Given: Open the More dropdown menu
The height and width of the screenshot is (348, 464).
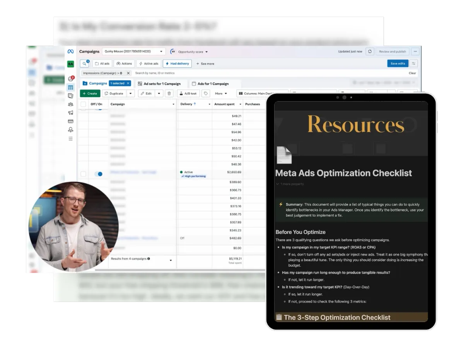Looking at the screenshot, I should (221, 93).
